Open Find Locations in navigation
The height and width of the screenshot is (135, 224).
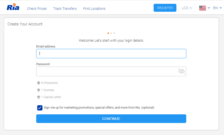coord(94,9)
